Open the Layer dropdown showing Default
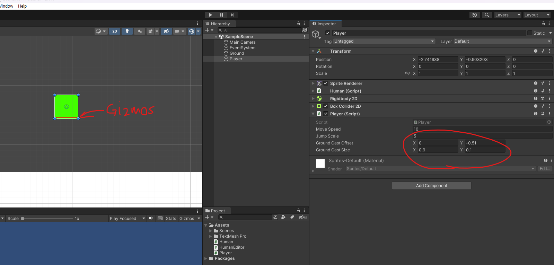 click(503, 41)
